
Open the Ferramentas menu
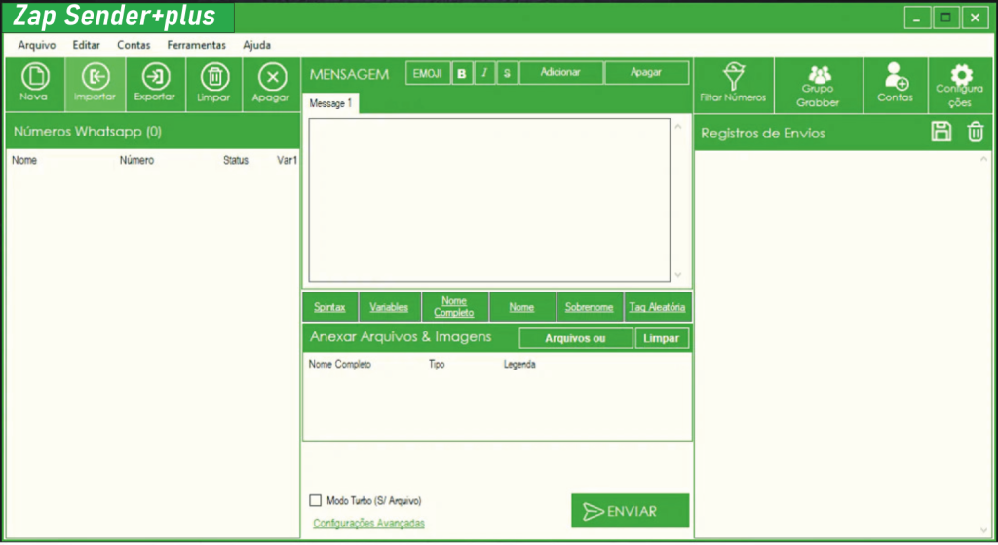[197, 45]
